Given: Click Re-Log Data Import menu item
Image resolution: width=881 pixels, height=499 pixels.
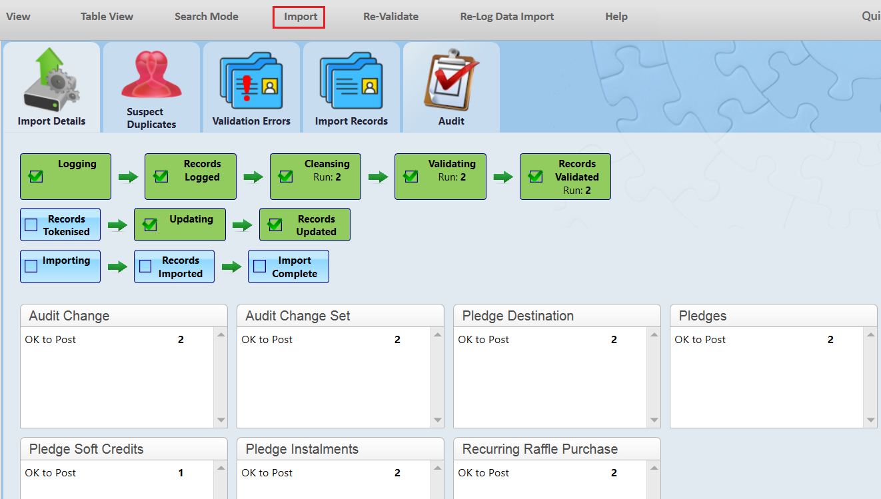Looking at the screenshot, I should (x=507, y=17).
